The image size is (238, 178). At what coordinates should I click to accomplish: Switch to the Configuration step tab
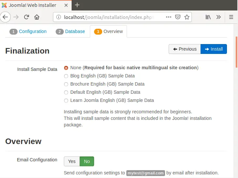(28, 31)
